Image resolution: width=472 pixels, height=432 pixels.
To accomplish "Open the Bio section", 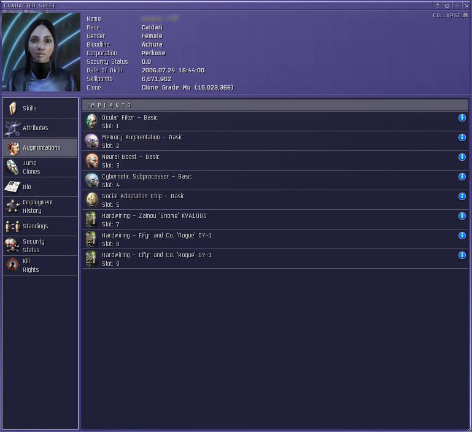I will click(x=40, y=187).
